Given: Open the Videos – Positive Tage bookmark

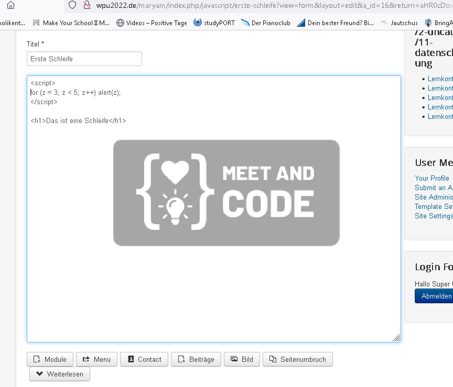Looking at the screenshot, I should (152, 23).
